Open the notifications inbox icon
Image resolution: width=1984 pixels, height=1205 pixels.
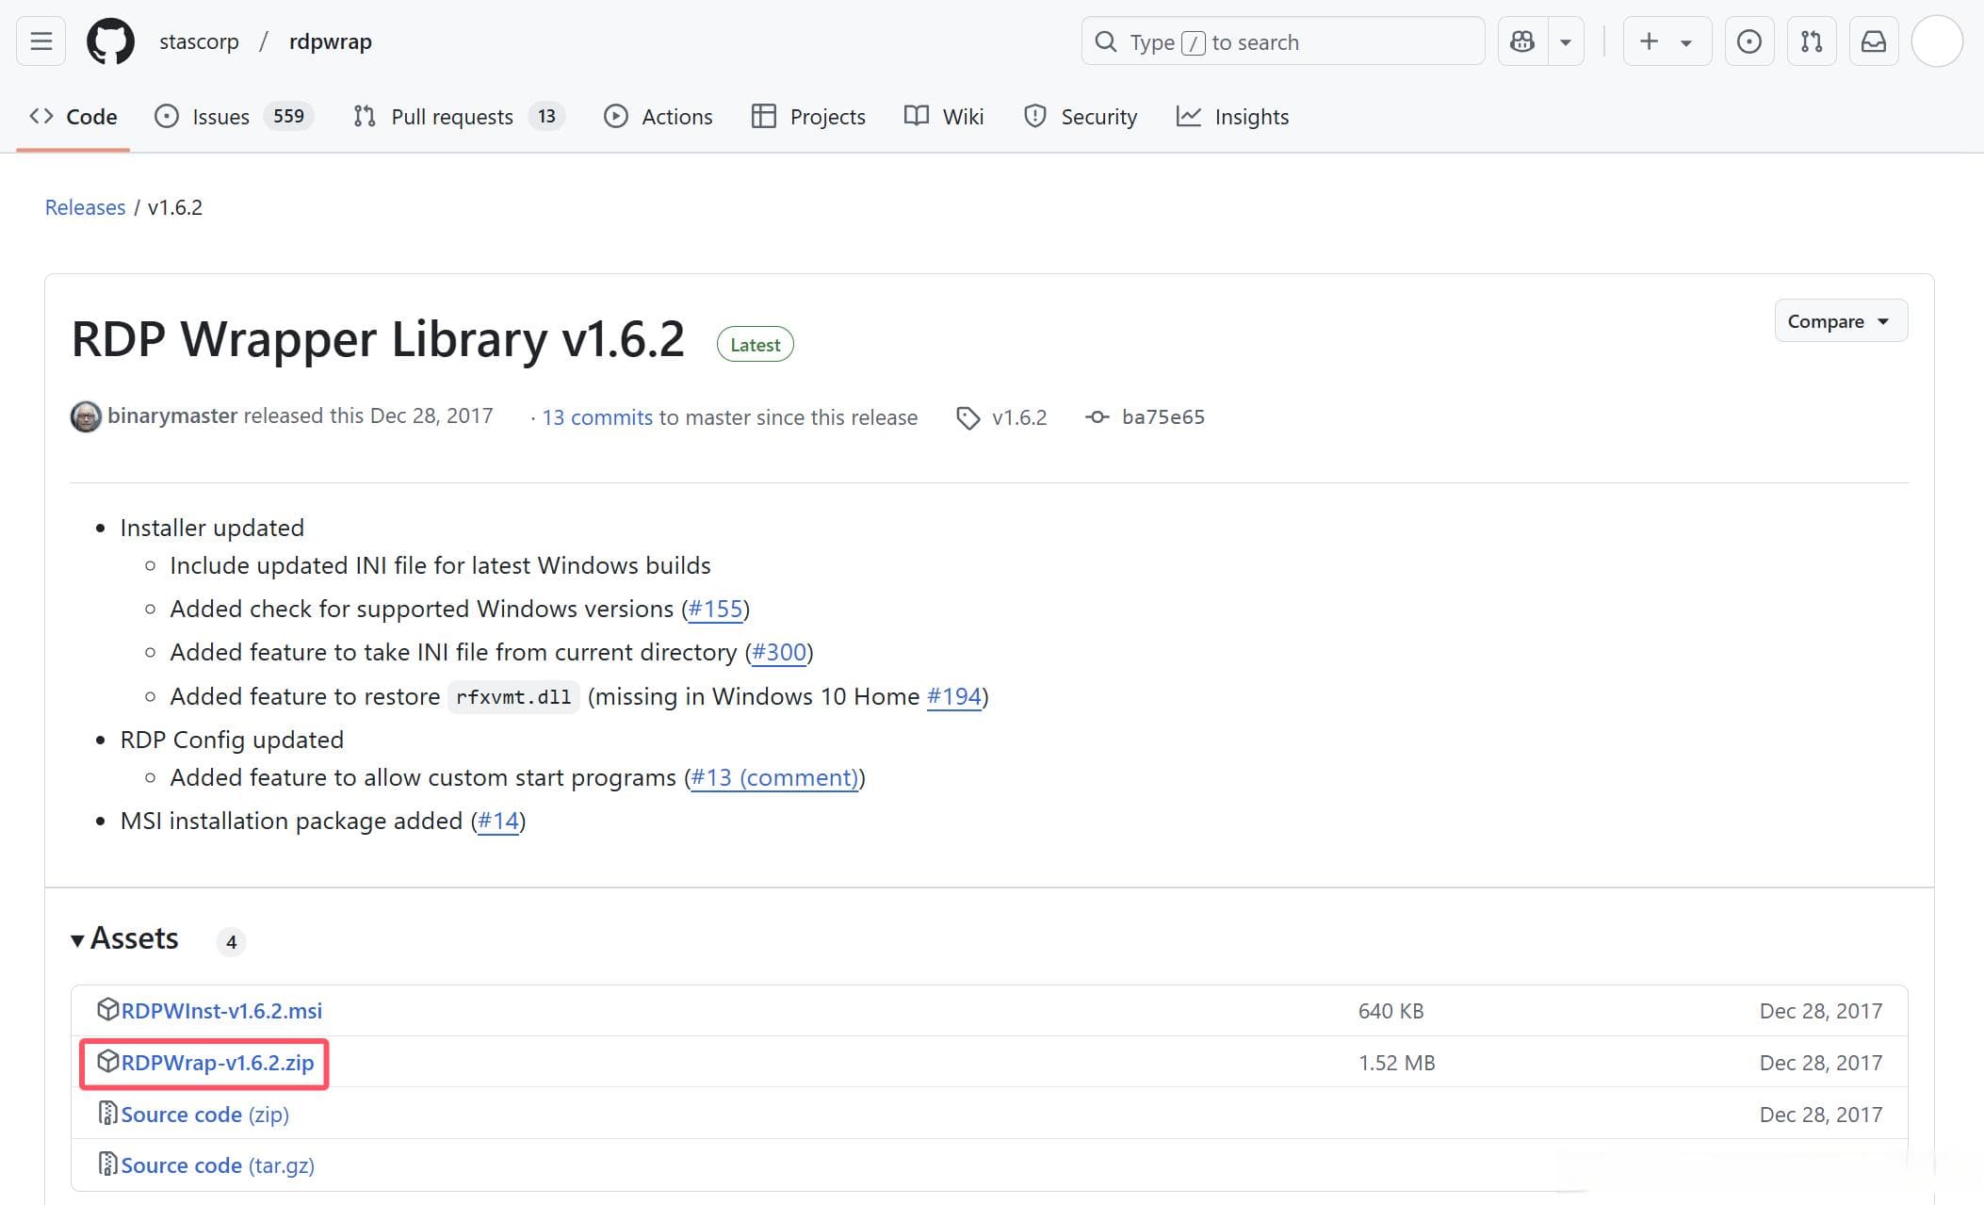pos(1873,41)
